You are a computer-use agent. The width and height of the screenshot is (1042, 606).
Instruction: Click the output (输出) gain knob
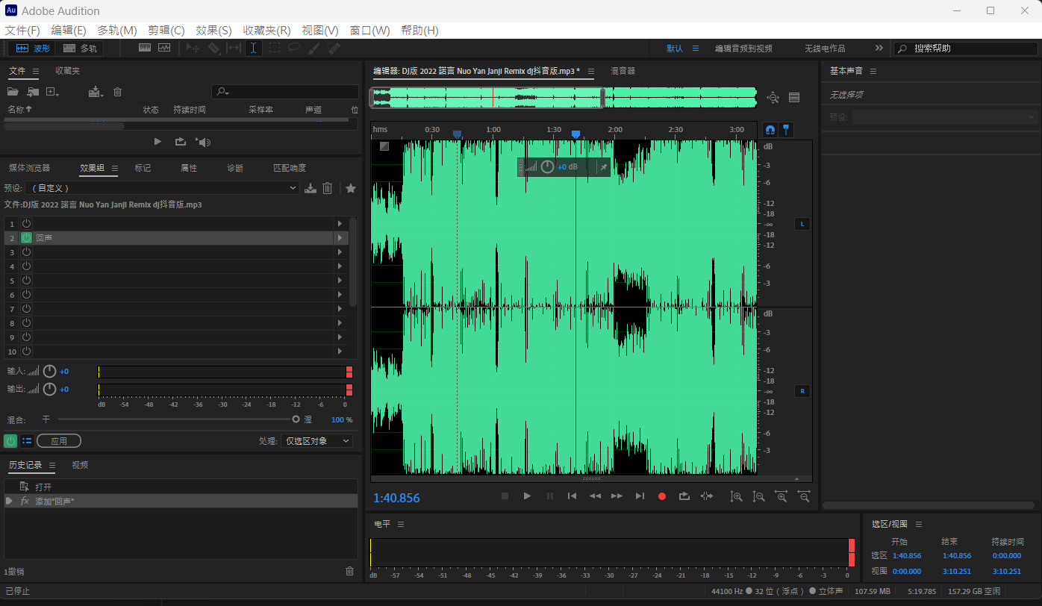50,389
